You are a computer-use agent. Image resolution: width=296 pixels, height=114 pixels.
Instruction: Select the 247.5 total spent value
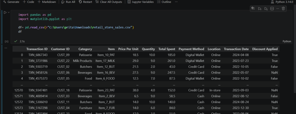pos(171,73)
